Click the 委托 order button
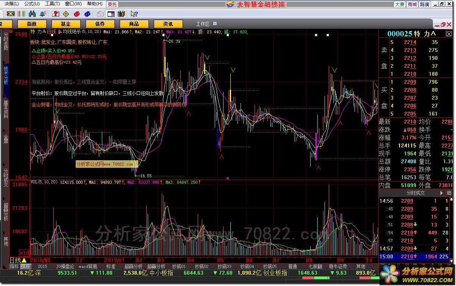This screenshot has height=286, width=456. (112, 4)
